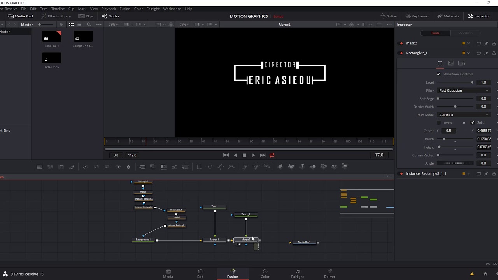Image resolution: width=498 pixels, height=280 pixels.
Task: Add a Shape 3D tool from the toolbar
Action: [x=291, y=166]
